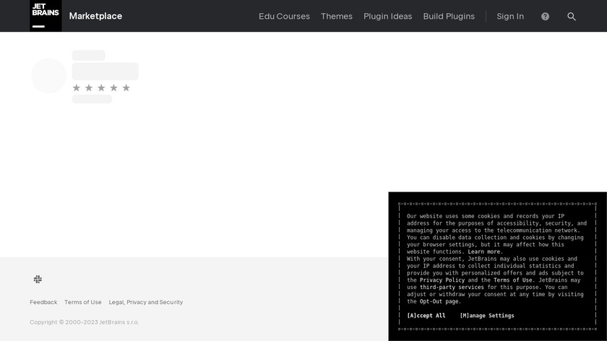Open Legal, Privacy and Security footer link
The width and height of the screenshot is (607, 341).
pos(146,302)
